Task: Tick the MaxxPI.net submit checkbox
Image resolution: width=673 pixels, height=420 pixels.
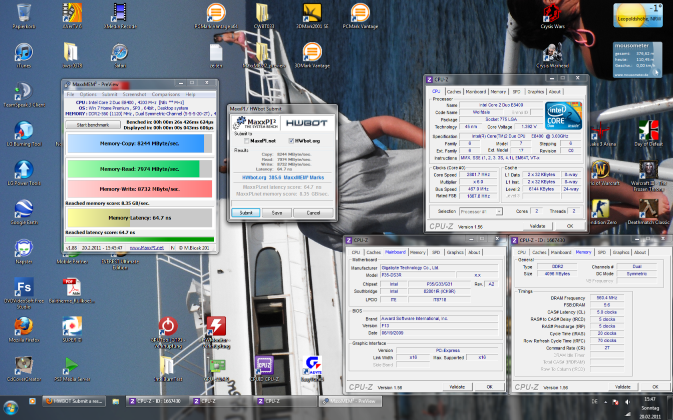Action: (246, 141)
